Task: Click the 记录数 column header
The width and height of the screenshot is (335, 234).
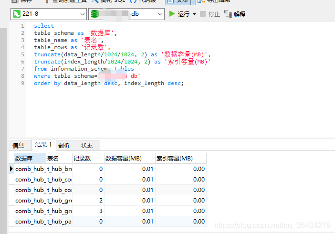Action: [x=88, y=159]
